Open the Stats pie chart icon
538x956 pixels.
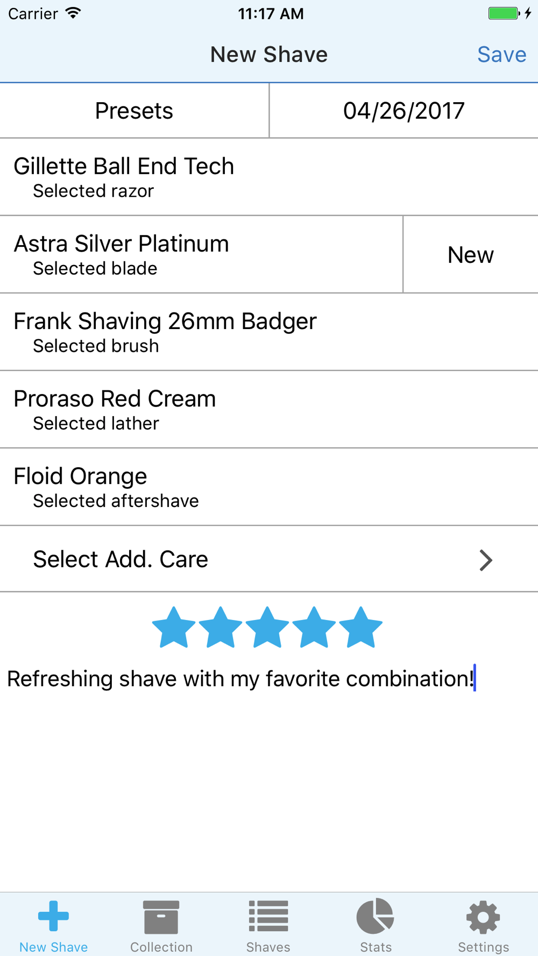[x=376, y=916]
